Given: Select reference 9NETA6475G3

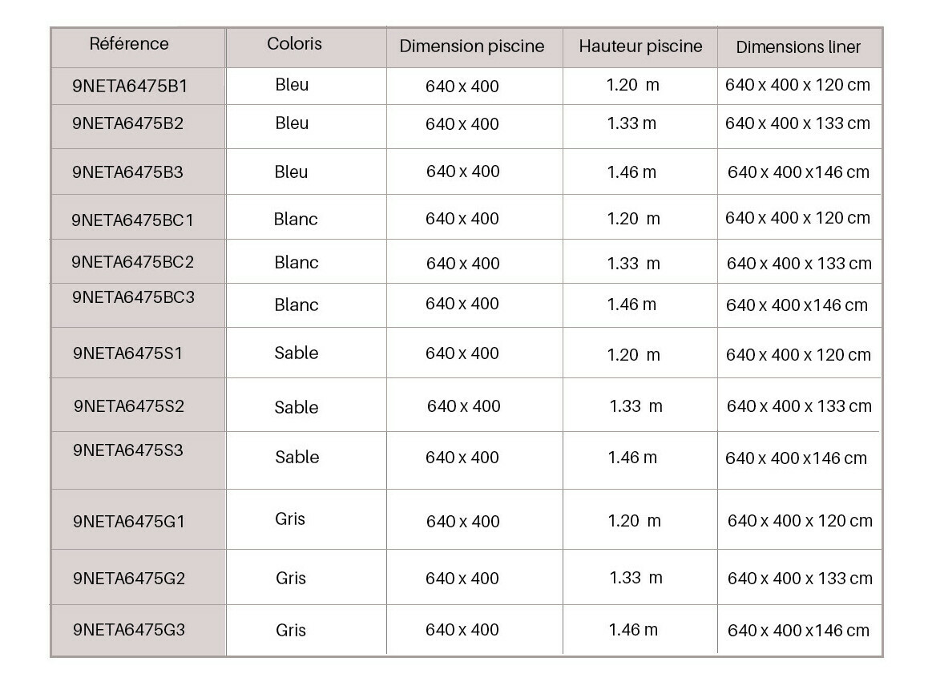Looking at the screenshot, I should click(x=128, y=631).
